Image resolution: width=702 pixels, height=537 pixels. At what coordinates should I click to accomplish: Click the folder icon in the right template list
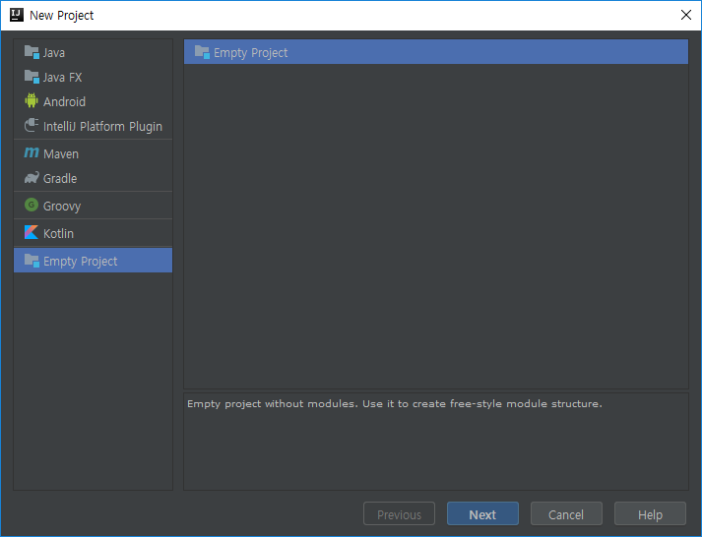click(202, 52)
